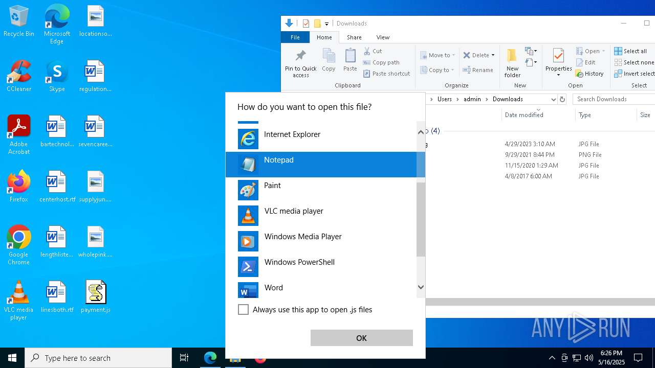Expand address bar history dropdown
Viewport: 655px width, 368px height.
[x=553, y=99]
